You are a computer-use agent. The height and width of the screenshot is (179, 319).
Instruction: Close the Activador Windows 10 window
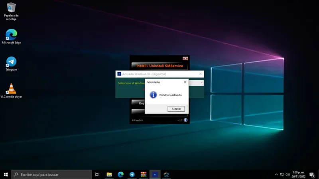point(201,74)
